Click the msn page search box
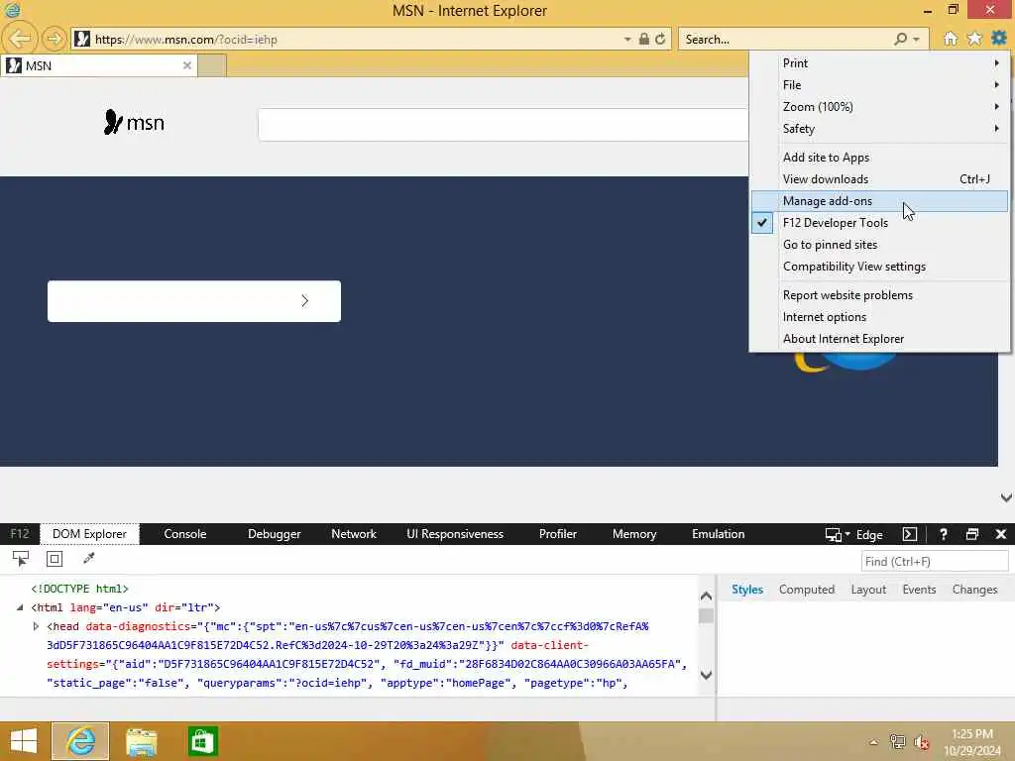 [x=503, y=124]
